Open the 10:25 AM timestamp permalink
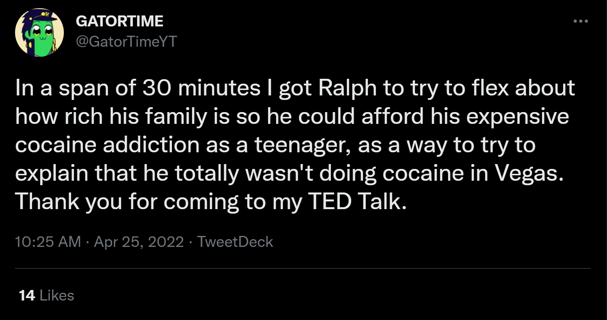Viewport: 607px width, 320px height. point(48,242)
